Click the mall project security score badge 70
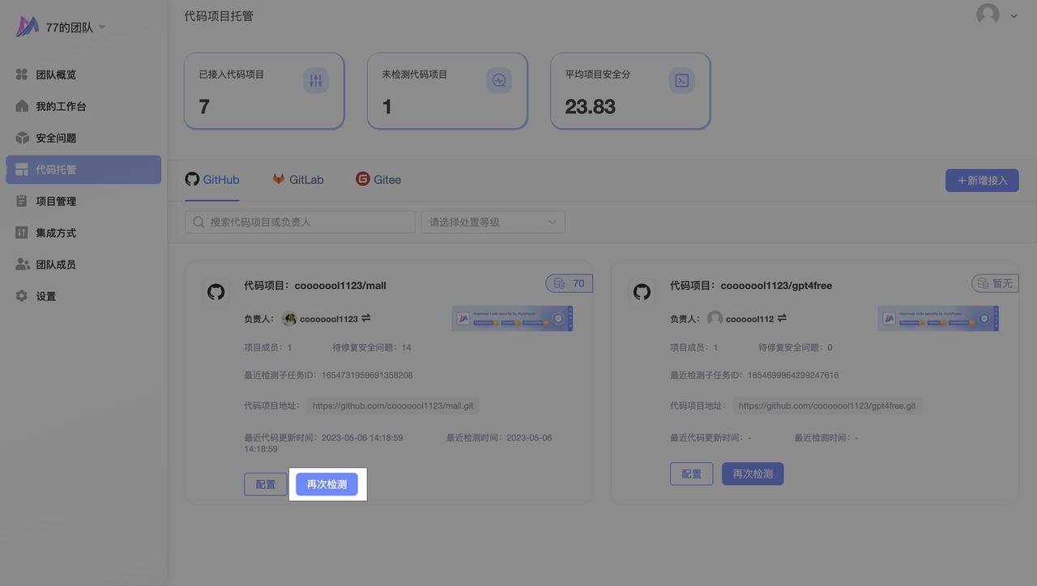 coord(570,283)
